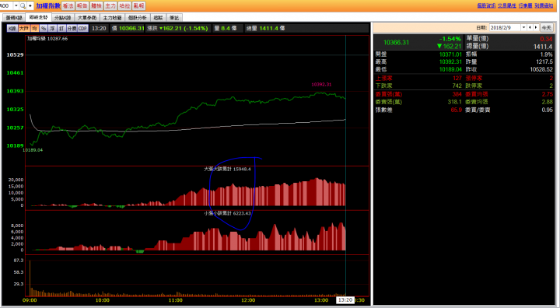Go to the previous date with the left arrow

click(x=530, y=27)
